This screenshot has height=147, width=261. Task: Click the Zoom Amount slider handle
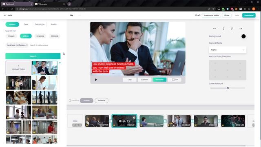coord(228,88)
